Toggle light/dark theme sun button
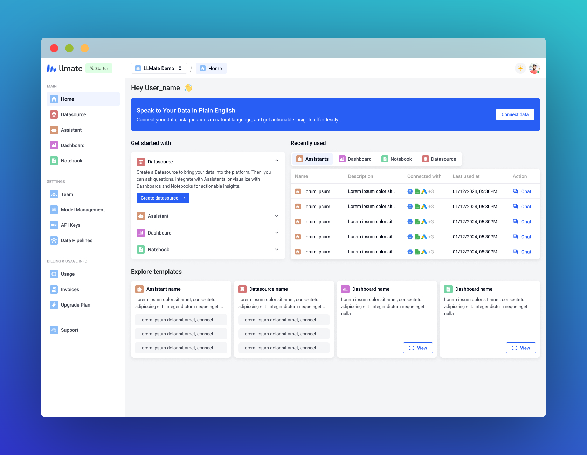Screen dimensions: 587x455 (520, 68)
